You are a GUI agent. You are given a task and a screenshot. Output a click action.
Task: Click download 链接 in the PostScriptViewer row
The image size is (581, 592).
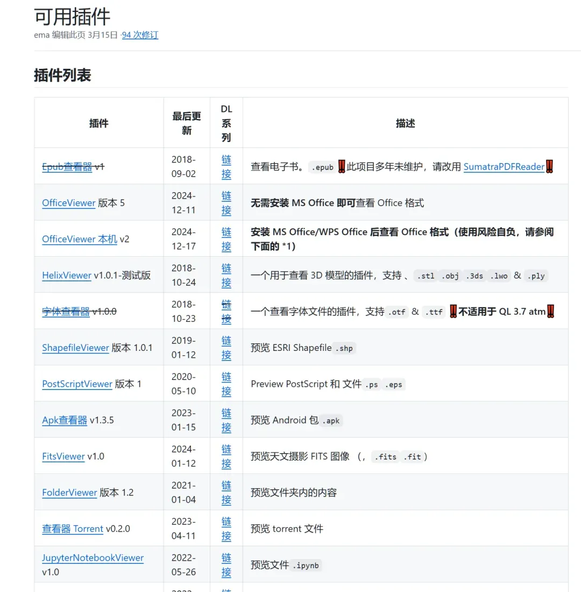(x=226, y=384)
